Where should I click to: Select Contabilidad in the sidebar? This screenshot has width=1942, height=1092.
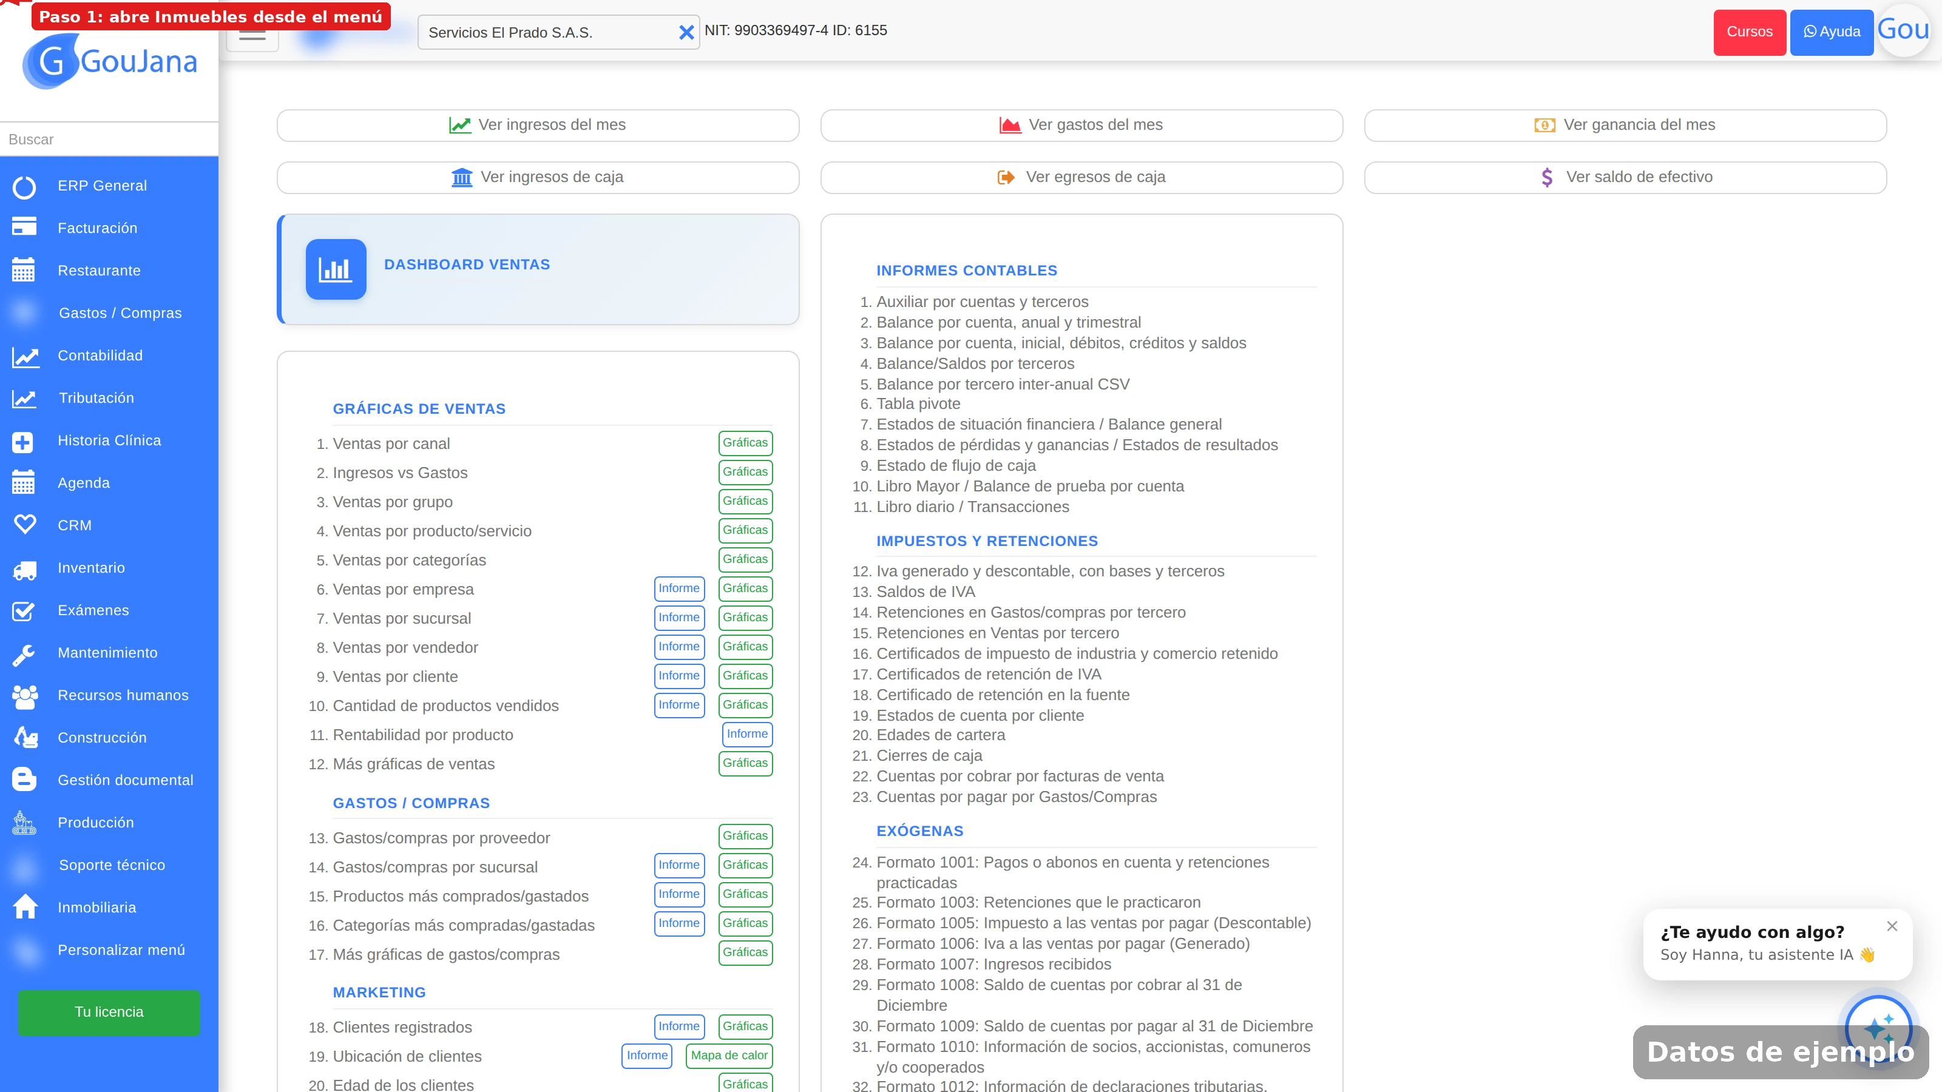tap(100, 356)
